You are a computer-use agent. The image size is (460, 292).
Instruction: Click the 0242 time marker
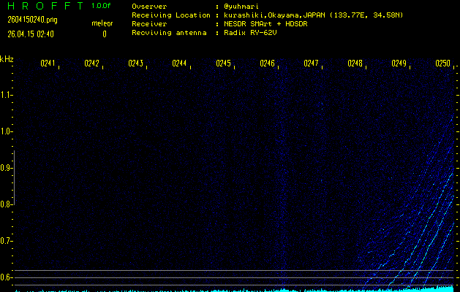pyautogui.click(x=91, y=64)
